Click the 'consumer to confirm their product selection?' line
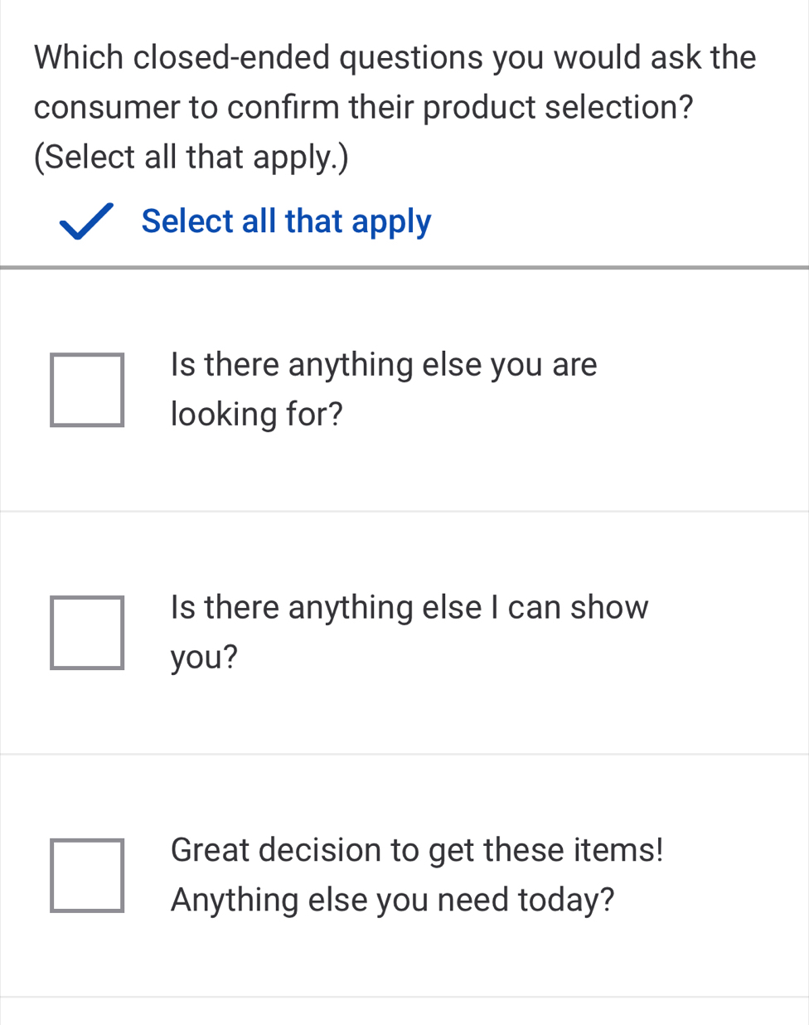 pyautogui.click(x=364, y=108)
